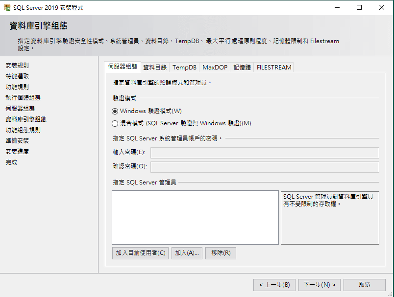Click the 取消 button
This screenshot has width=394, height=297.
pyautogui.click(x=364, y=285)
